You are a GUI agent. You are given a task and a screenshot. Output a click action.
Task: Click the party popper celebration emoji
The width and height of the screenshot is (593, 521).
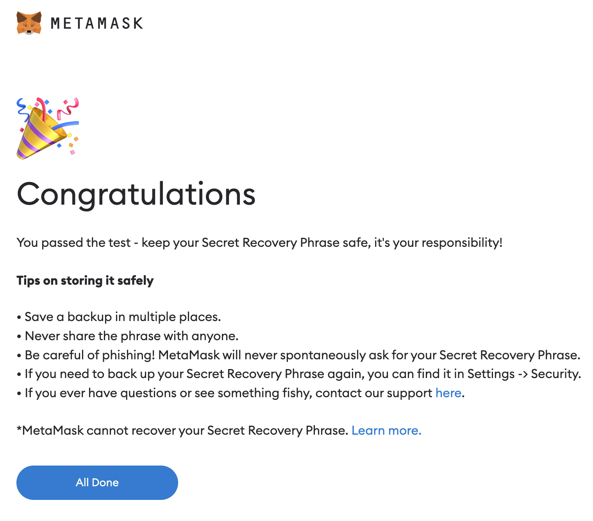48,128
